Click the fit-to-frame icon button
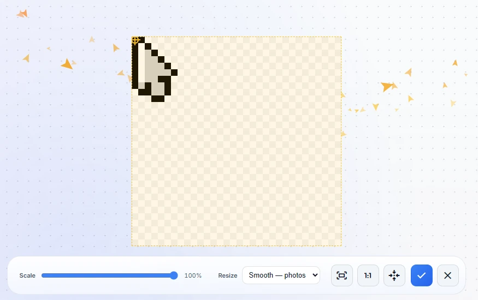The height and width of the screenshot is (300, 478). point(342,275)
